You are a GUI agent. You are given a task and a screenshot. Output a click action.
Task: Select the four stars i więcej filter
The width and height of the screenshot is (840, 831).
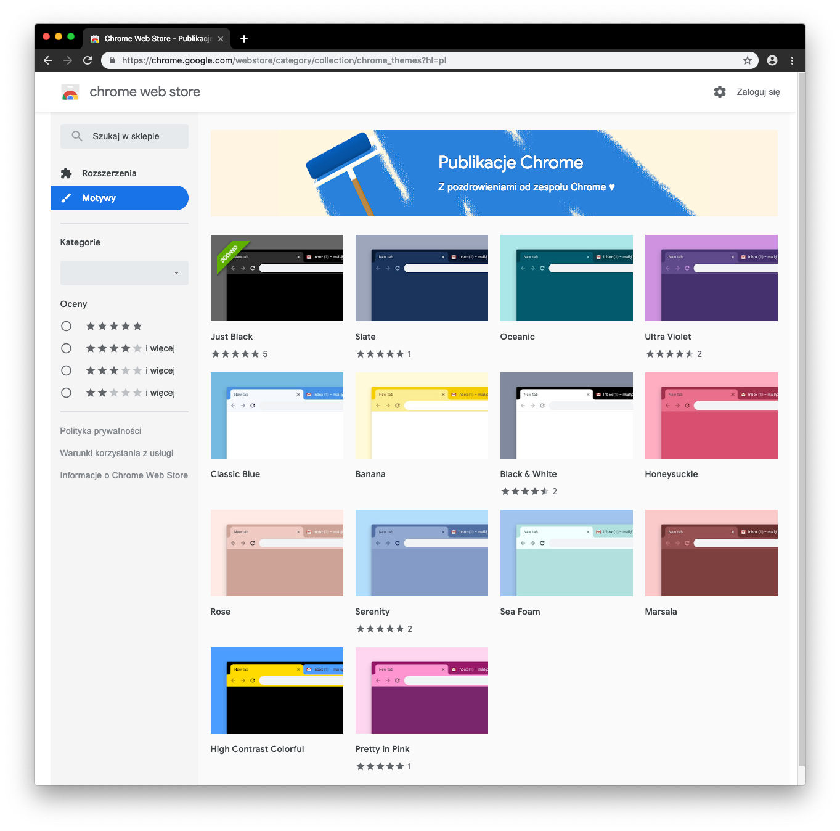67,348
